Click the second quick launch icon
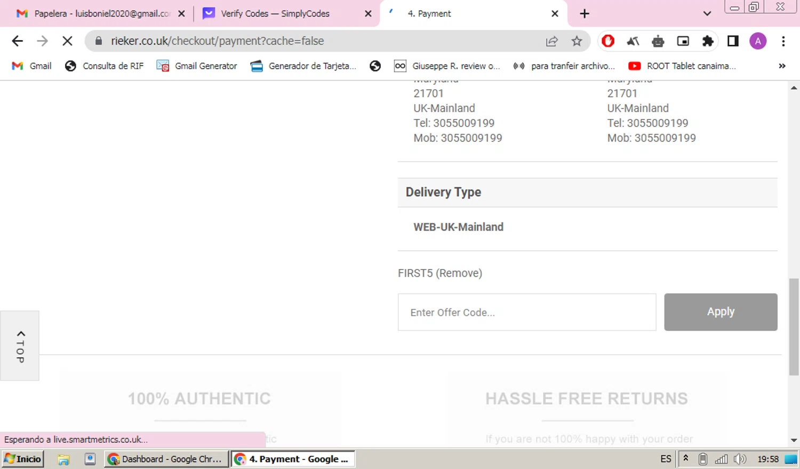This screenshot has width=800, height=469. (x=90, y=459)
